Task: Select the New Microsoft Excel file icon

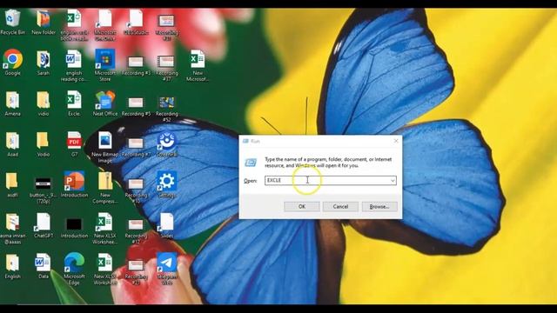Action: (198, 65)
